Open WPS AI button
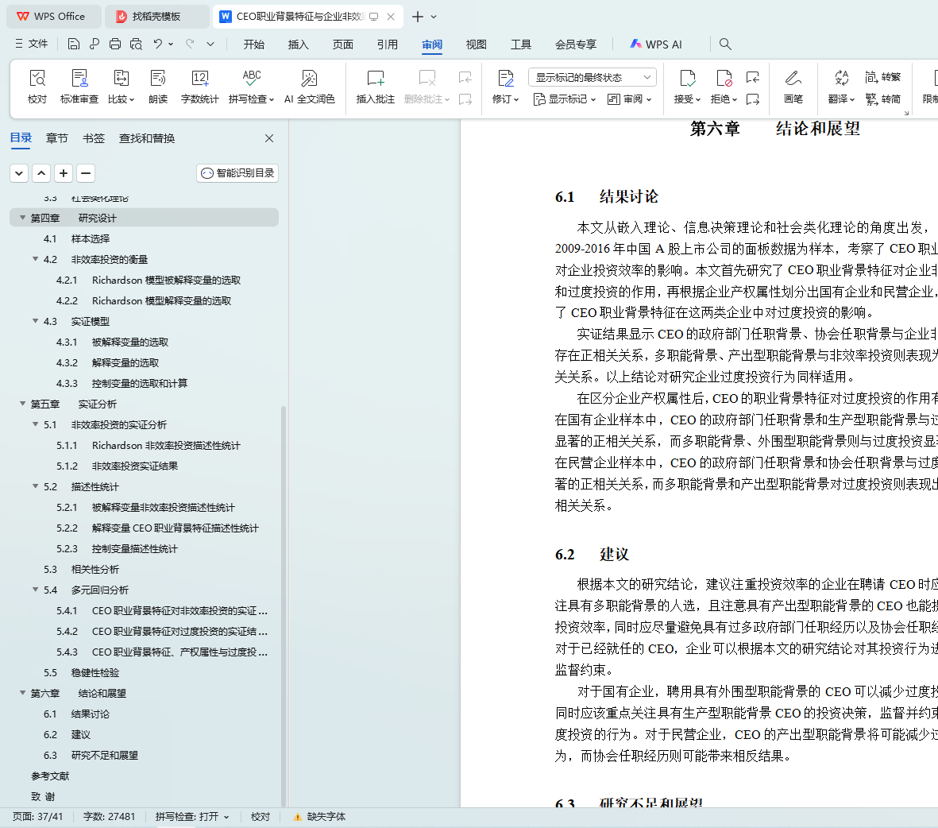This screenshot has width=938, height=828. tap(655, 44)
